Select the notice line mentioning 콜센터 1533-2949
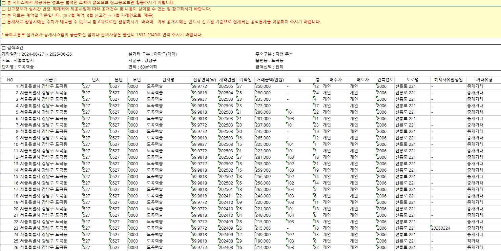Screen dimensions: 501x251 pyautogui.click(x=102, y=35)
